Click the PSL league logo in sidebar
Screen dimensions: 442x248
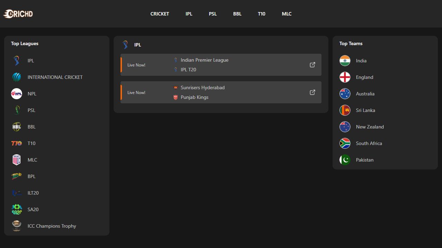click(17, 110)
